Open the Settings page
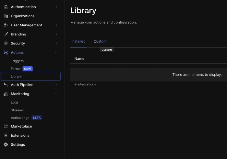 (18, 144)
